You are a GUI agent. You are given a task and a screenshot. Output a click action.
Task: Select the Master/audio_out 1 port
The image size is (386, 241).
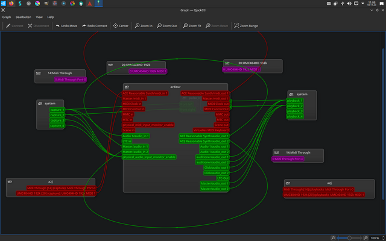[215, 183]
